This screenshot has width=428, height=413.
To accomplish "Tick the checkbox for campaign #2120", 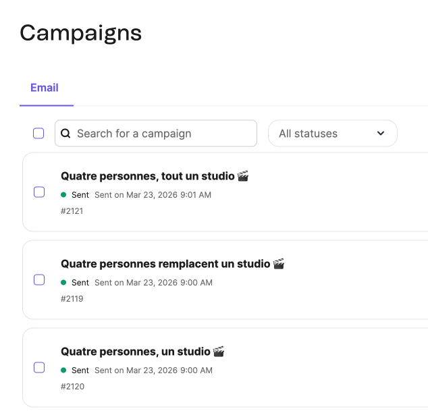I will coord(39,368).
